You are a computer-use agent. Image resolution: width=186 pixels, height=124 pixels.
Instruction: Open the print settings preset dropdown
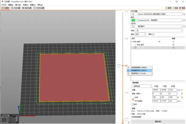157,14
